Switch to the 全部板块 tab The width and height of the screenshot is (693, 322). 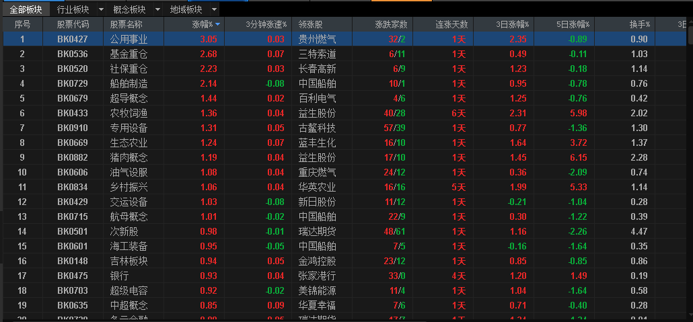click(x=25, y=9)
